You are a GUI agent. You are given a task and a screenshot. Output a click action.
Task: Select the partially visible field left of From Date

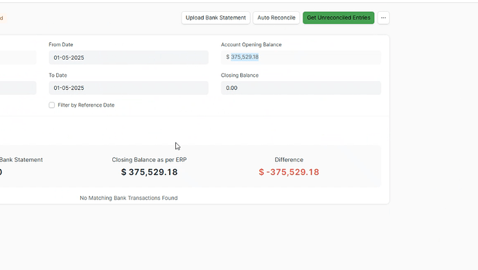point(18,57)
